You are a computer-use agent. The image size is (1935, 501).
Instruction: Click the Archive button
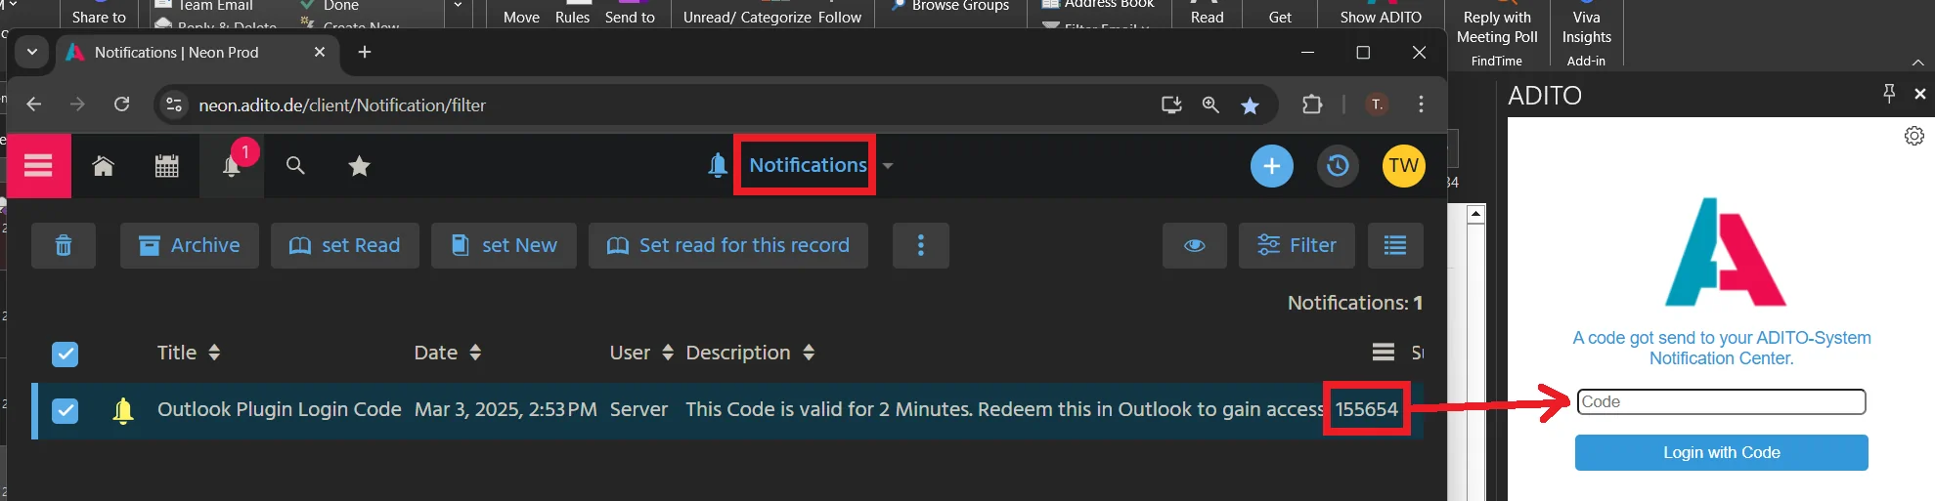pyautogui.click(x=190, y=245)
